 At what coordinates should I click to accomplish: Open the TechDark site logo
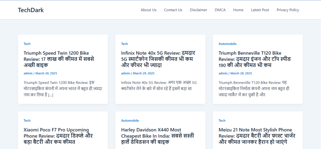(31, 10)
